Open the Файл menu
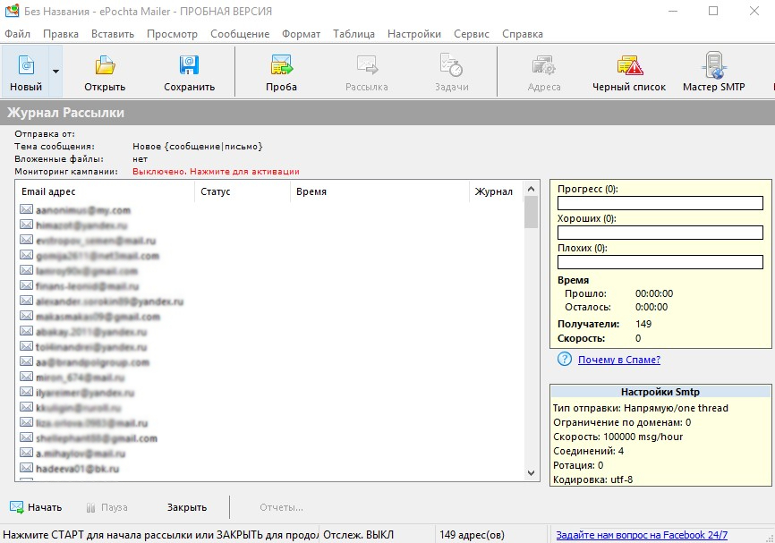Image resolution: width=775 pixels, height=543 pixels. pyautogui.click(x=17, y=34)
